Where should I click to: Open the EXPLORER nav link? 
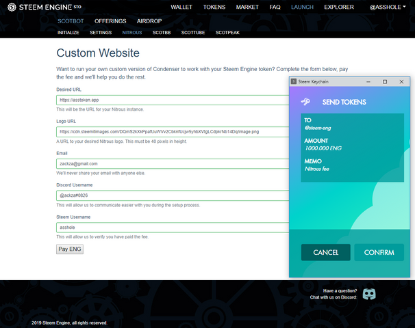338,7
